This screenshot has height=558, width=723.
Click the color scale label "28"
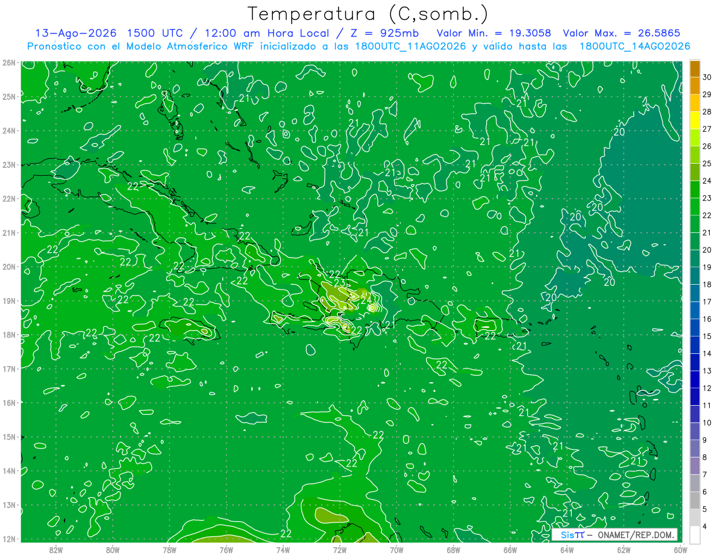707,111
